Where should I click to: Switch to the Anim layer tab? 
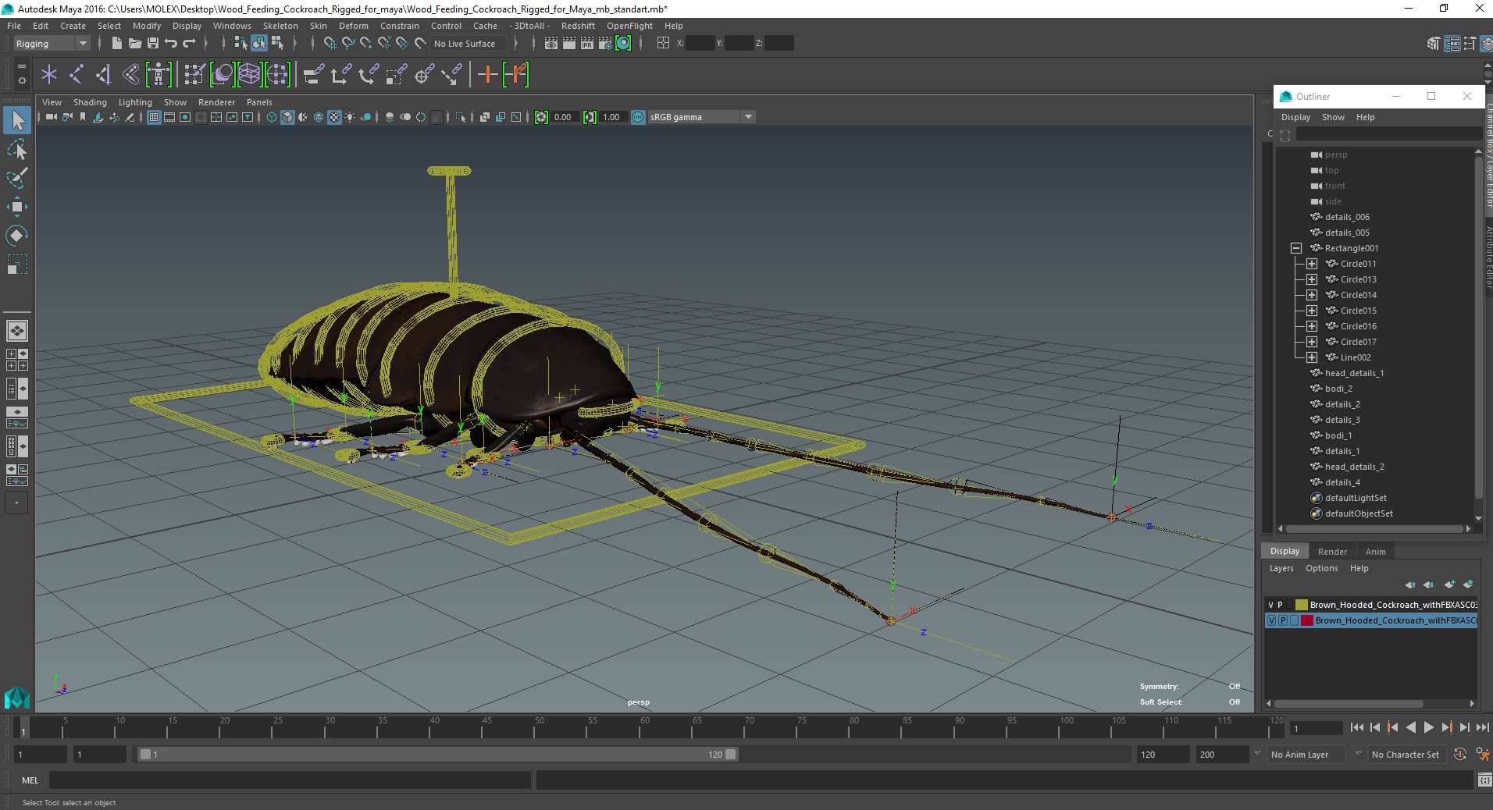pos(1375,552)
